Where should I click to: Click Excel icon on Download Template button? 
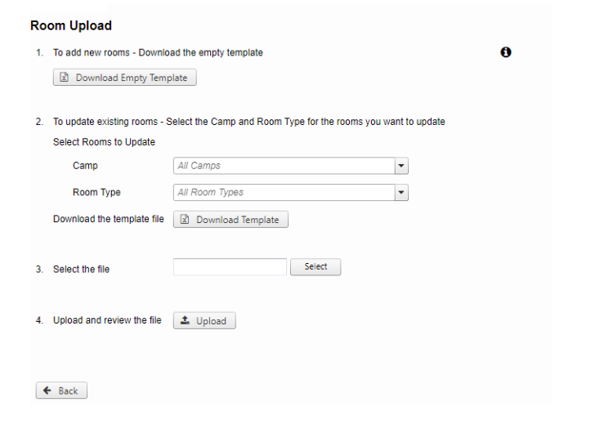coord(185,220)
